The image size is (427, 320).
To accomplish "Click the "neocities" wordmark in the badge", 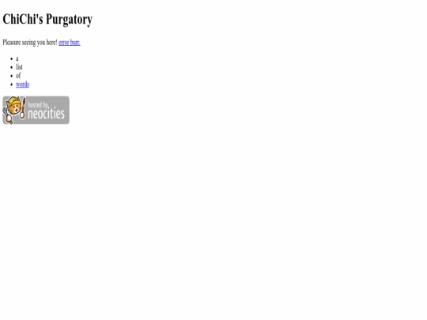I will click(x=47, y=114).
